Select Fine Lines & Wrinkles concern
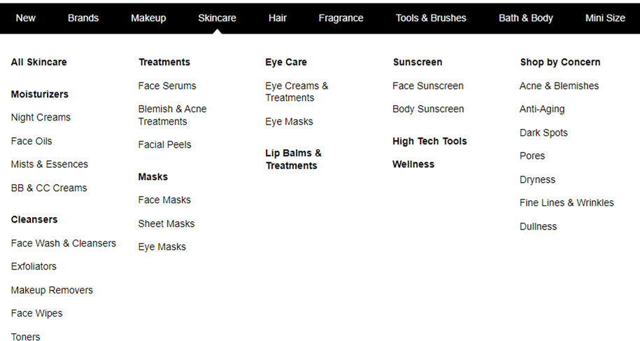 [x=567, y=202]
